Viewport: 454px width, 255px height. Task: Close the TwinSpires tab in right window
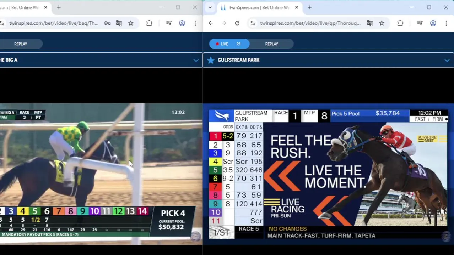[x=297, y=7]
